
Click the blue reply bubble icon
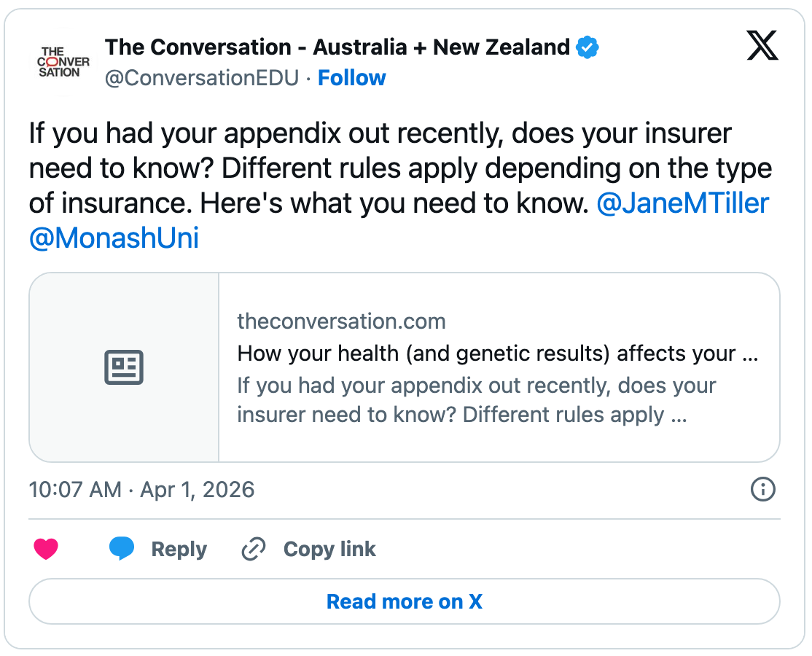[122, 549]
